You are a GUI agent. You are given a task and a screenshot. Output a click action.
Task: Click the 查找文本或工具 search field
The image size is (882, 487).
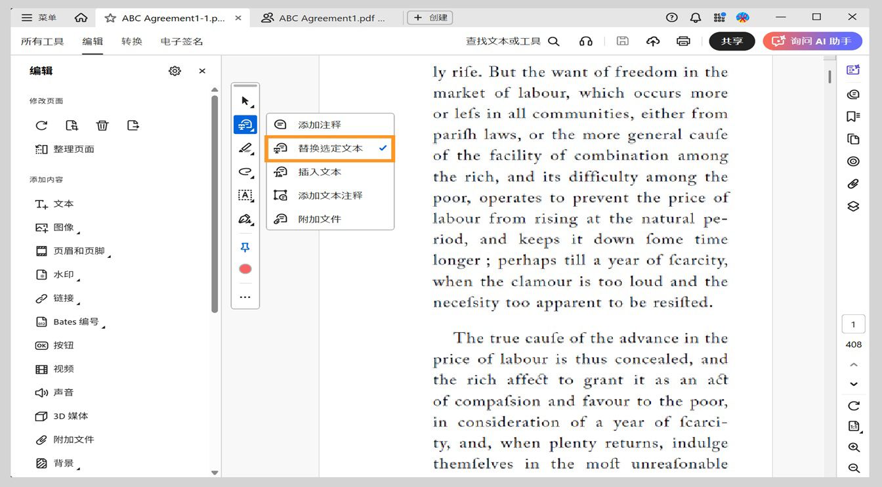pyautogui.click(x=513, y=41)
